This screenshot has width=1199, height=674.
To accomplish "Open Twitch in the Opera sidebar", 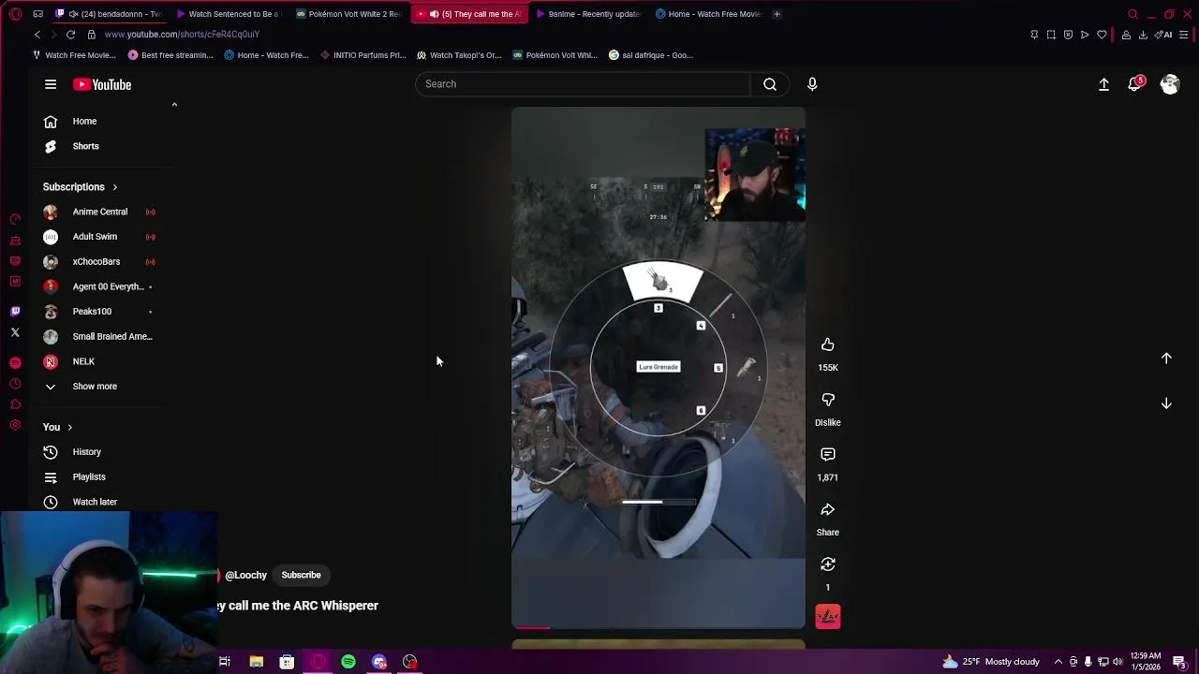I will (x=15, y=312).
